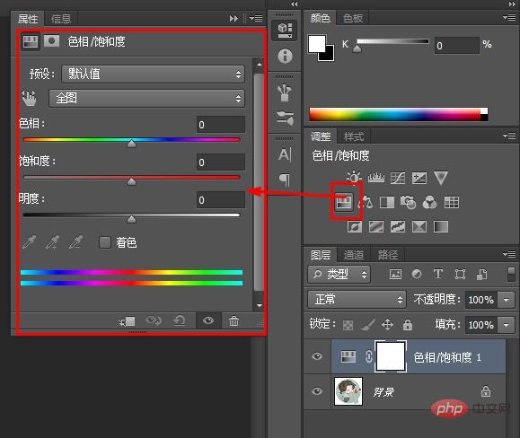Hide the 色相/饱和度 1 layer
The image size is (520, 438).
click(x=317, y=356)
